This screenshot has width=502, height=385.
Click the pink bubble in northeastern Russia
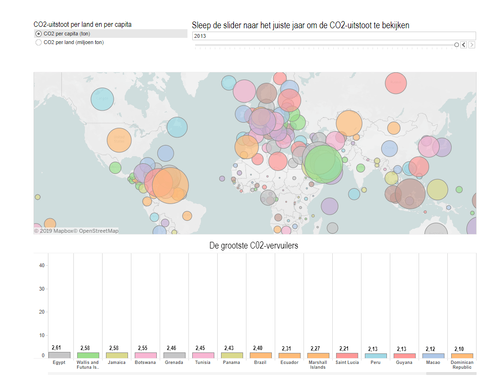pos(396,83)
